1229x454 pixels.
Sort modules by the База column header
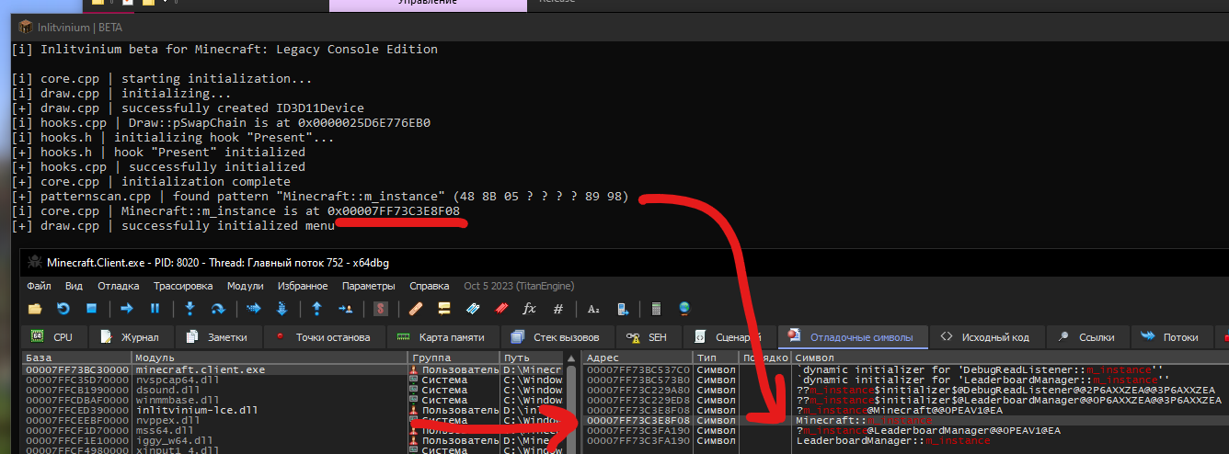77,358
